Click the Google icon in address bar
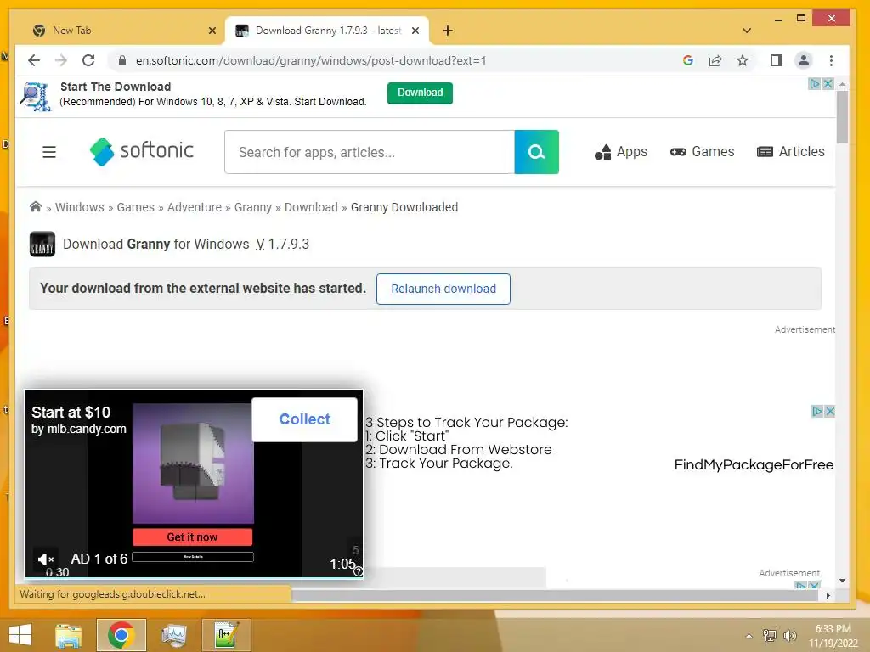 (x=688, y=60)
